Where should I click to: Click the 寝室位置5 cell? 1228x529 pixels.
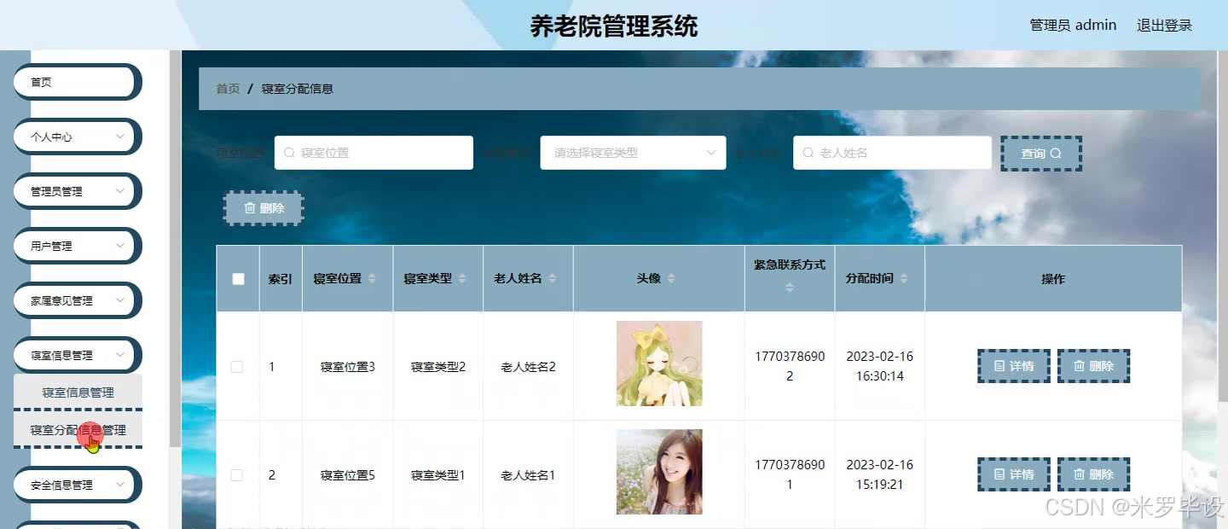pos(348,475)
